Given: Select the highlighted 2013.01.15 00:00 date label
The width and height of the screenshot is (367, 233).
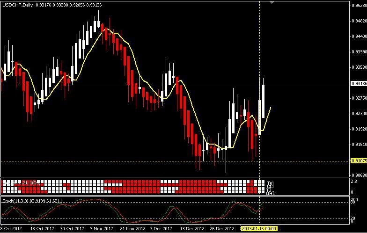Looking at the screenshot, I should pyautogui.click(x=259, y=229).
